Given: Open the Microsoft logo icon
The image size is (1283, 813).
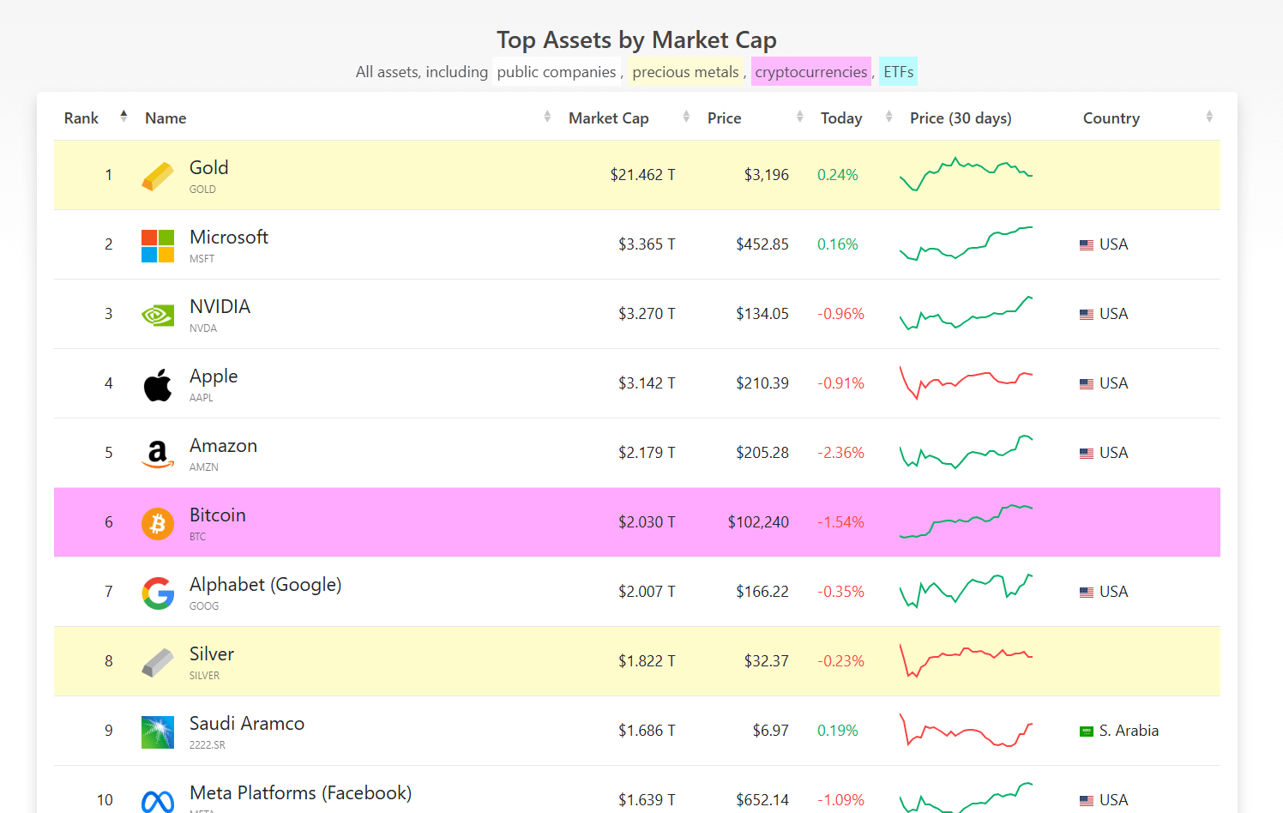Looking at the screenshot, I should [158, 246].
